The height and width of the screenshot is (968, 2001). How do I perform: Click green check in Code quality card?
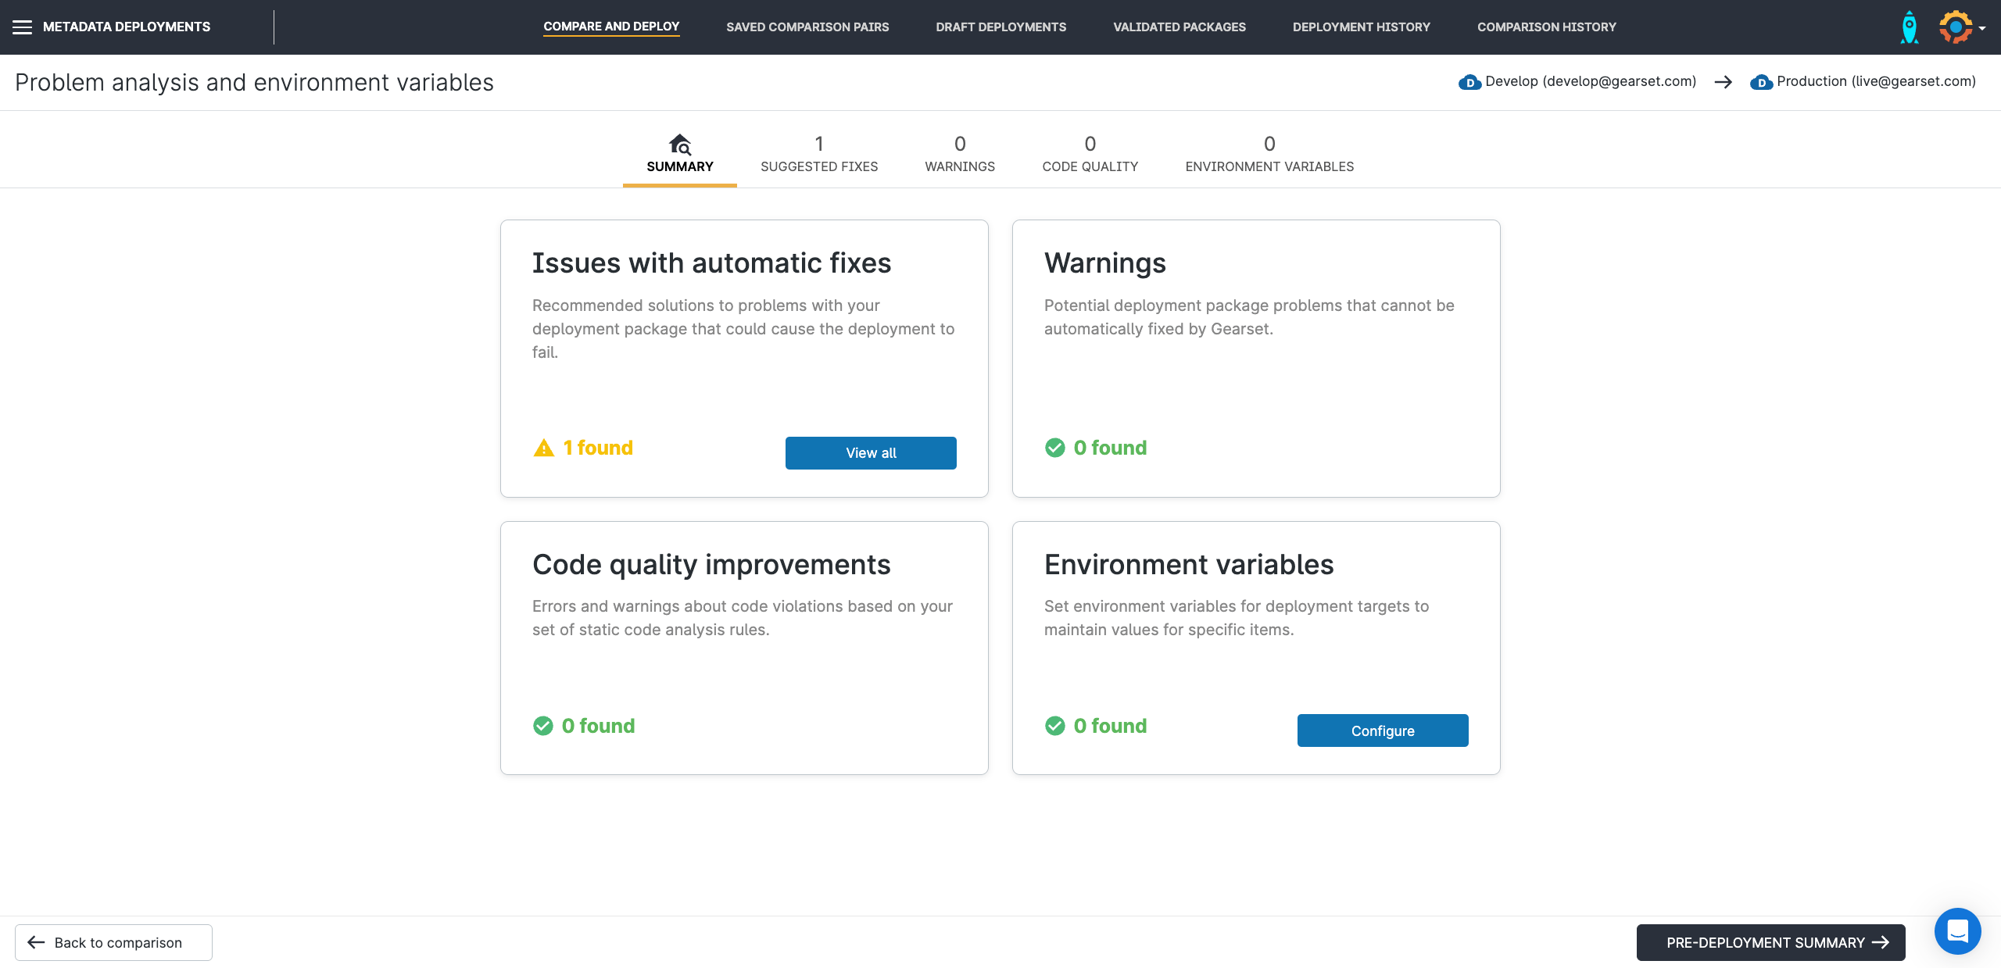click(542, 726)
